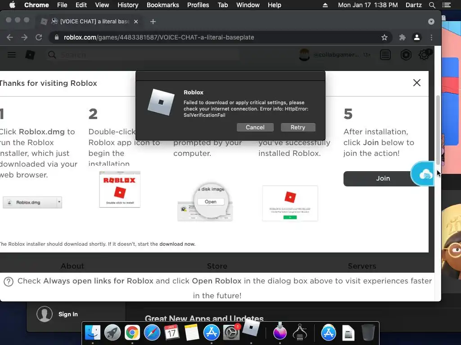
Task: Switch to the About tab
Action: coord(72,266)
